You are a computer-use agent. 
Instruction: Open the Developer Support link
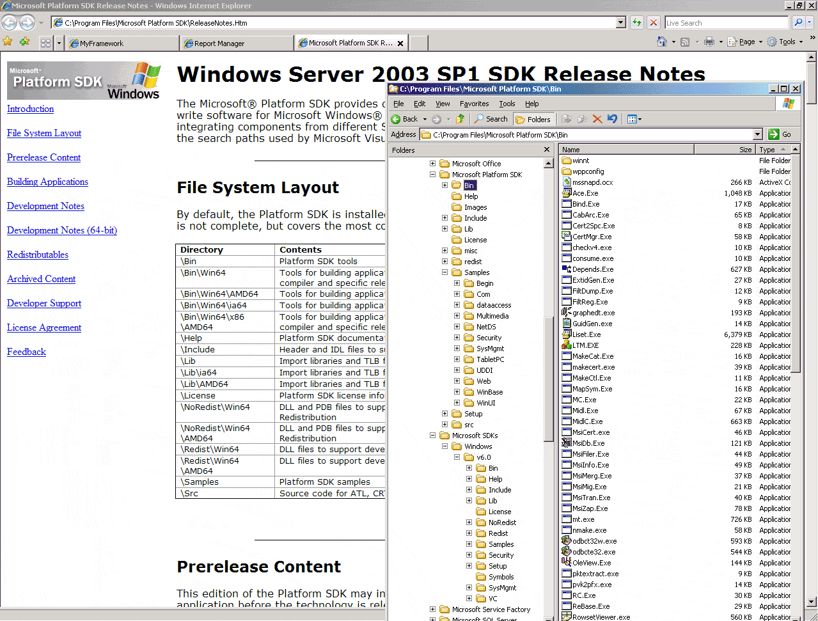click(x=44, y=303)
